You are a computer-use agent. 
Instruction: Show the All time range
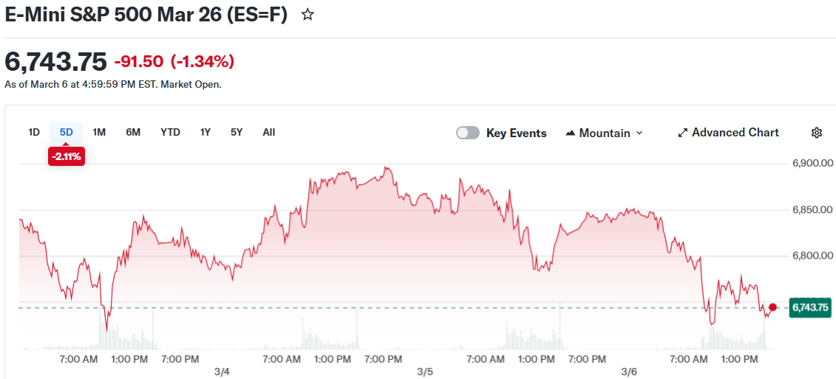[x=269, y=133]
